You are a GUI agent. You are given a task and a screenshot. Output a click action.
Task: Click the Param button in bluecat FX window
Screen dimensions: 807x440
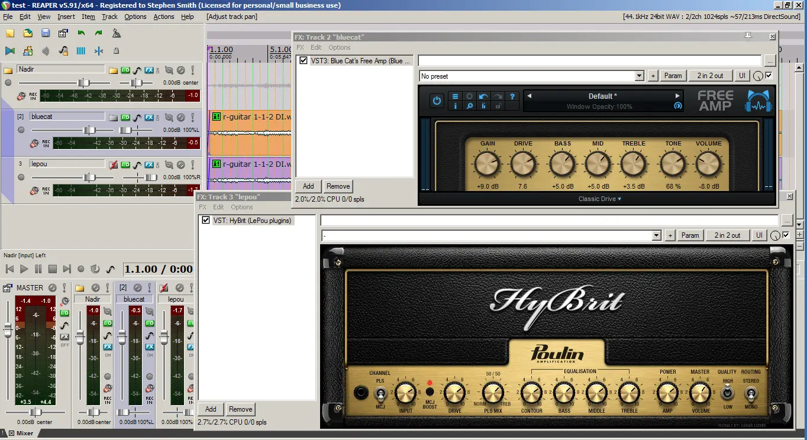[x=673, y=76]
